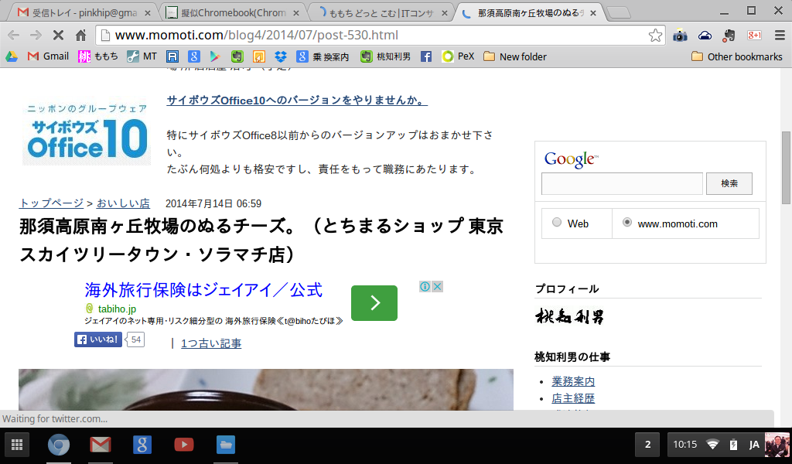Launch YouTube from the shelf
Screen dimensions: 792x464
coord(184,445)
